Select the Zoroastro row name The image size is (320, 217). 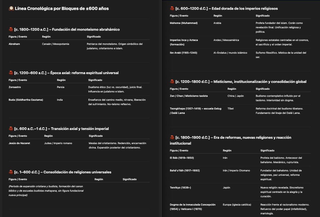click(x=15, y=87)
